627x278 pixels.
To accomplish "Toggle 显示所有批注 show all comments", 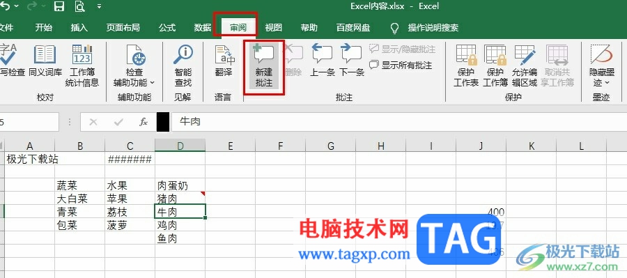I will (x=401, y=65).
